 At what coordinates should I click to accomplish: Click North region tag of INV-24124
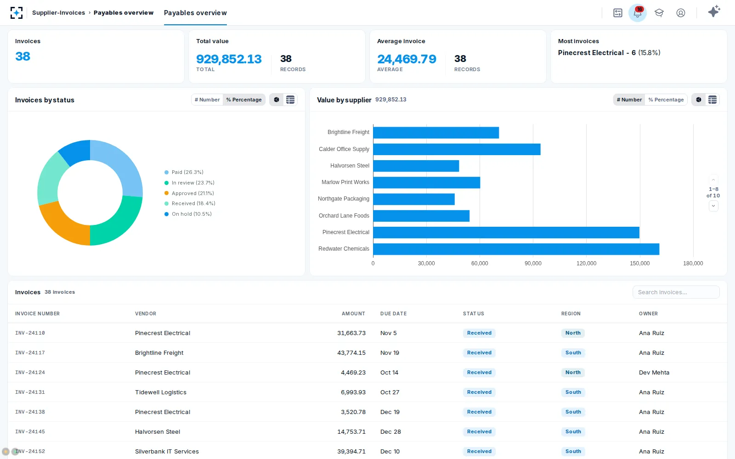[573, 373]
